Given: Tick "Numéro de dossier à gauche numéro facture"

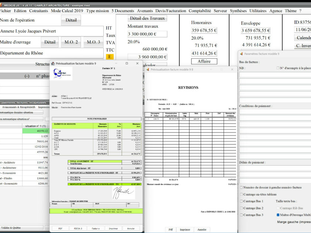Looking at the screenshot, I should pyautogui.click(x=241, y=188).
